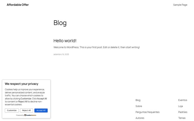This screenshot has width=194, height=121.
Task: Visit the Perguntas frequentes footer link
Action: tap(147, 112)
